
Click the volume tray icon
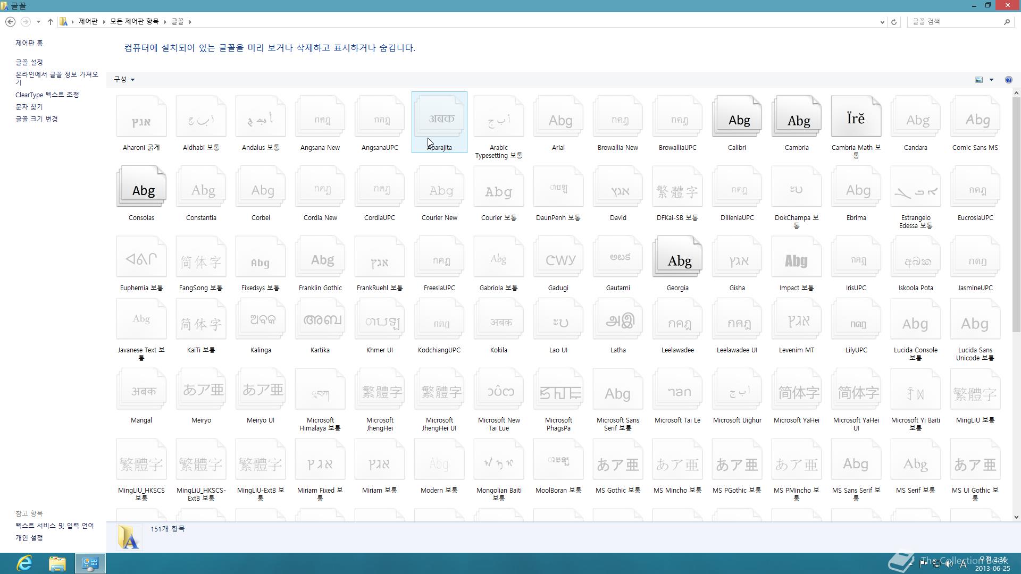click(949, 564)
